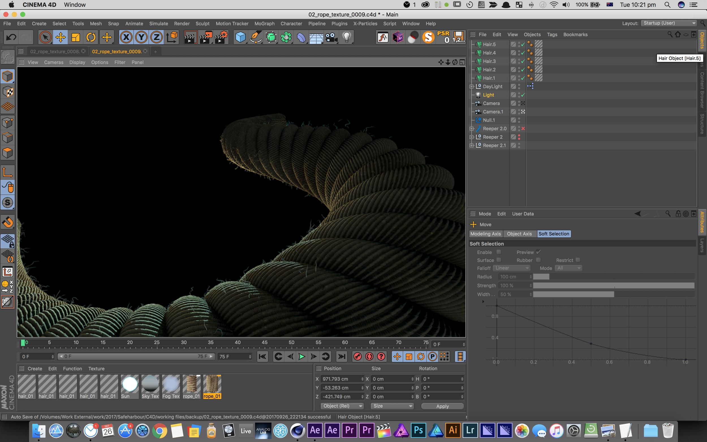Click the Enable Axis L icon
Screen dimensions: 707x442
[x=8, y=172]
